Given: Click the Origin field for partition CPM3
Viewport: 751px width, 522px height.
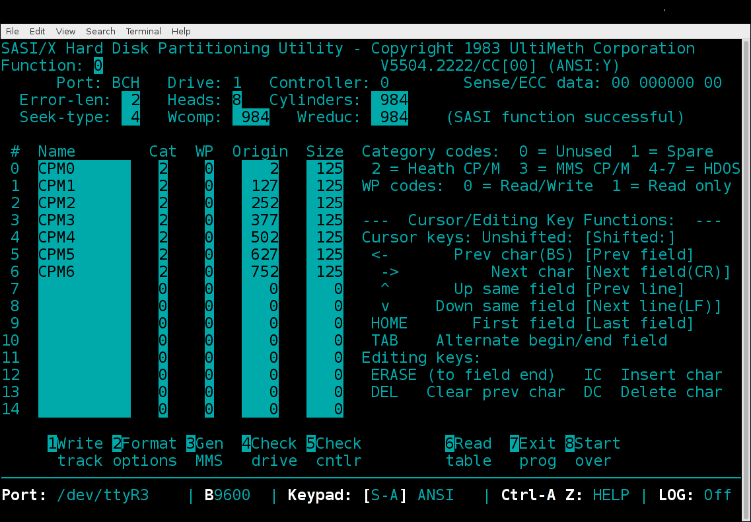Looking at the screenshot, I should pyautogui.click(x=260, y=220).
